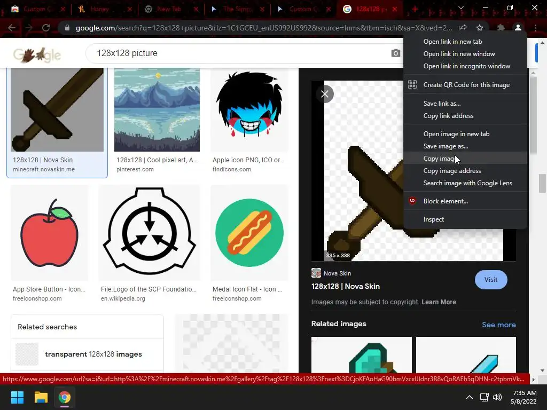Select Block element... menu entry
The width and height of the screenshot is (547, 410).
[x=465, y=201]
